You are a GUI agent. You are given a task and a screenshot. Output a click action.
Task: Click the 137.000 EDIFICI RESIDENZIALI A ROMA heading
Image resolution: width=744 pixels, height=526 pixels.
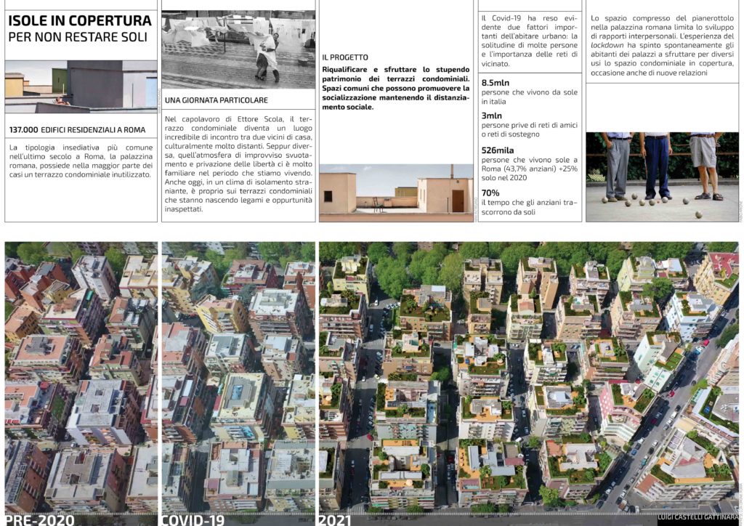(x=77, y=130)
